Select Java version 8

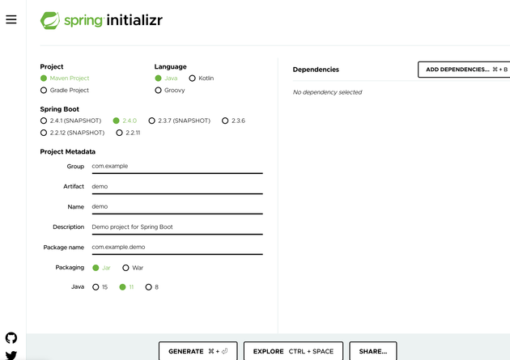152,287
